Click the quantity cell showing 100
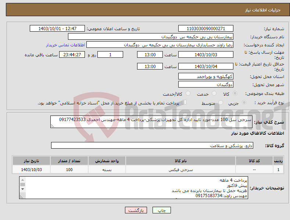The height and width of the screenshot is (220, 290). (x=69, y=170)
